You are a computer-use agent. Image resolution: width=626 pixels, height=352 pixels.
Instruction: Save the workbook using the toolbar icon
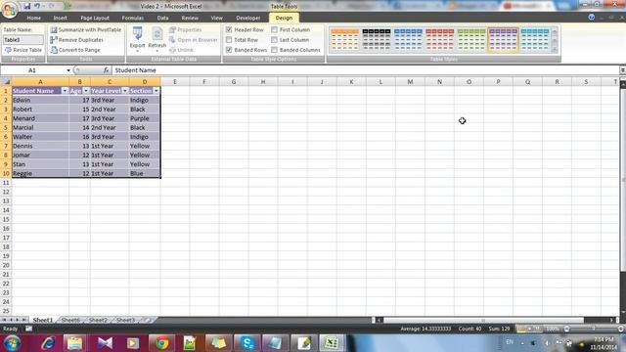[26, 6]
